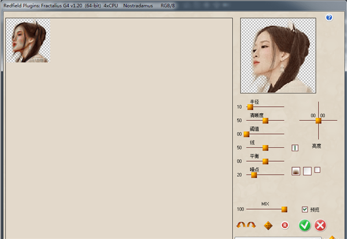Toggle the 预览 preview checkbox
Image resolution: width=347 pixels, height=239 pixels.
click(305, 210)
